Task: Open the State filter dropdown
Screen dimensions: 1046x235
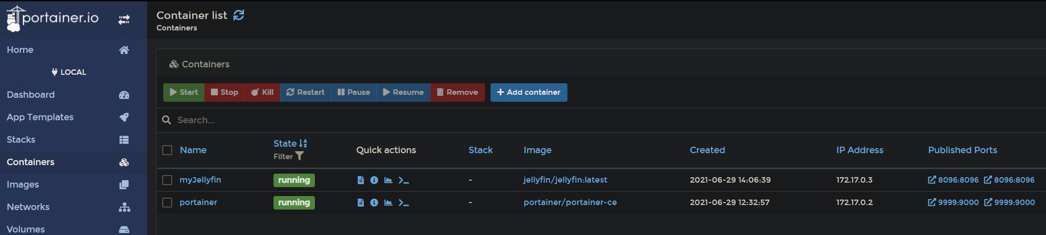Action: coord(288,156)
